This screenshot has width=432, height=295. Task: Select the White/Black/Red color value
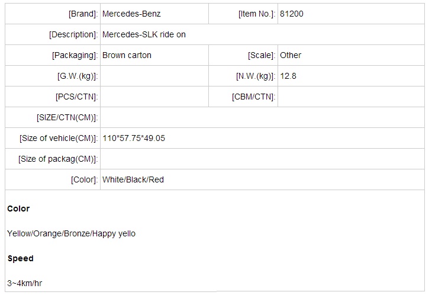click(133, 179)
